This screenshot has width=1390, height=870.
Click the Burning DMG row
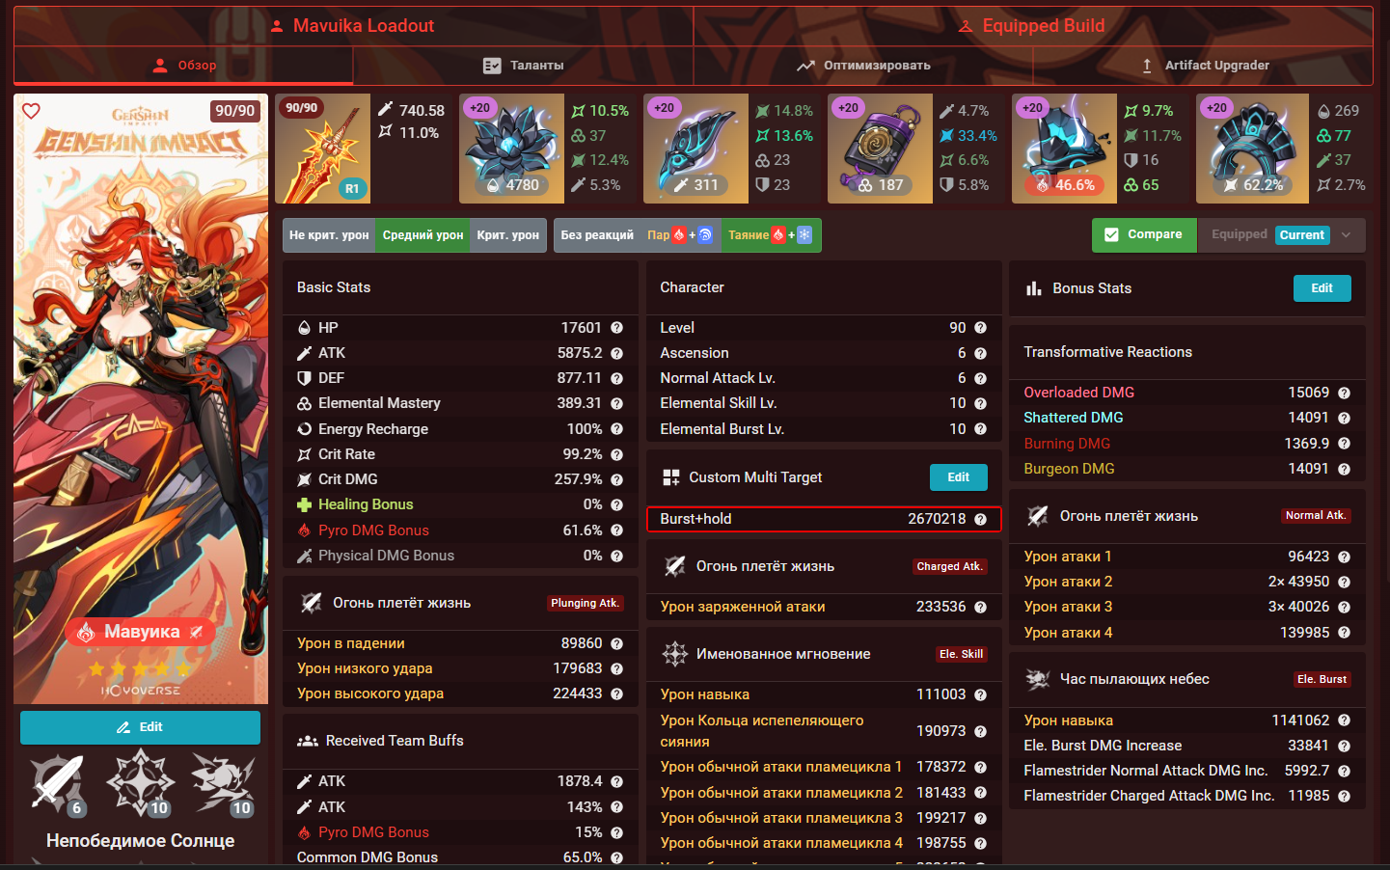tap(1186, 444)
